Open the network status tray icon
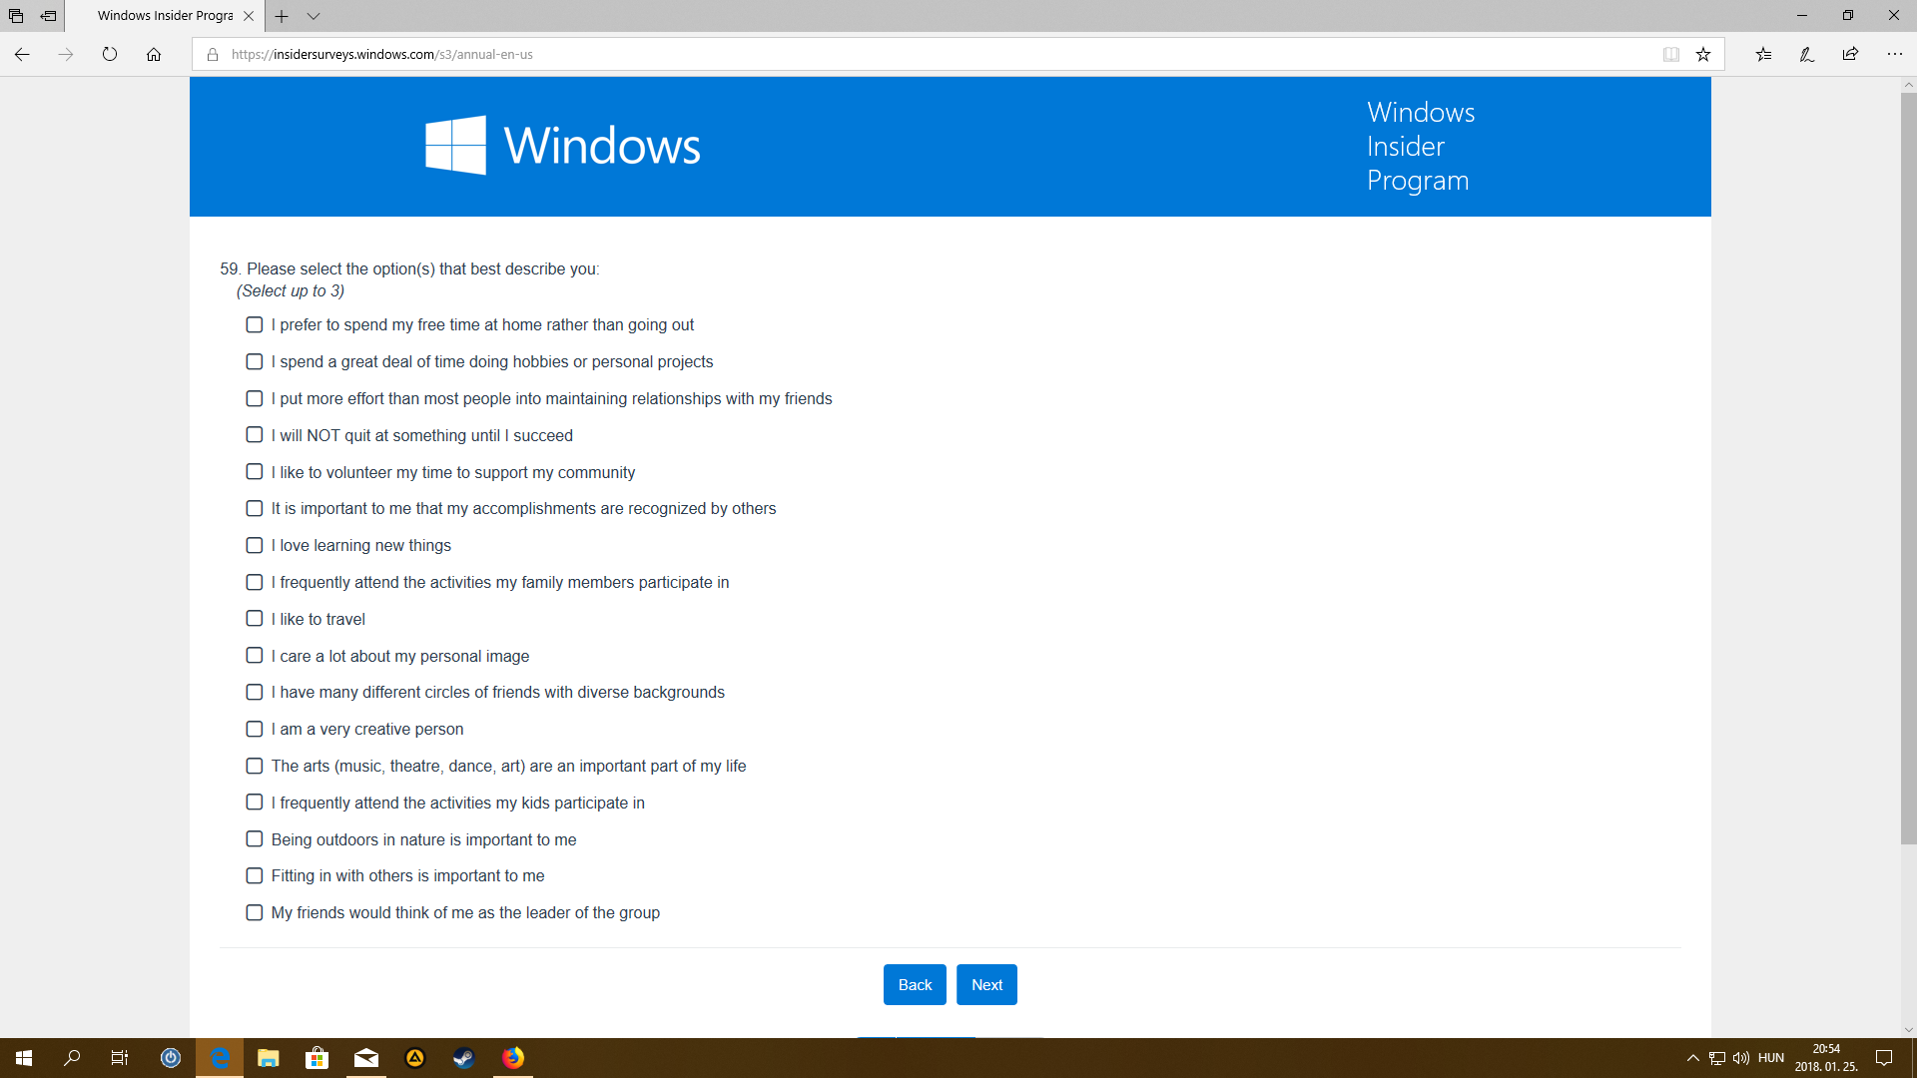This screenshot has height=1078, width=1917. point(1717,1058)
